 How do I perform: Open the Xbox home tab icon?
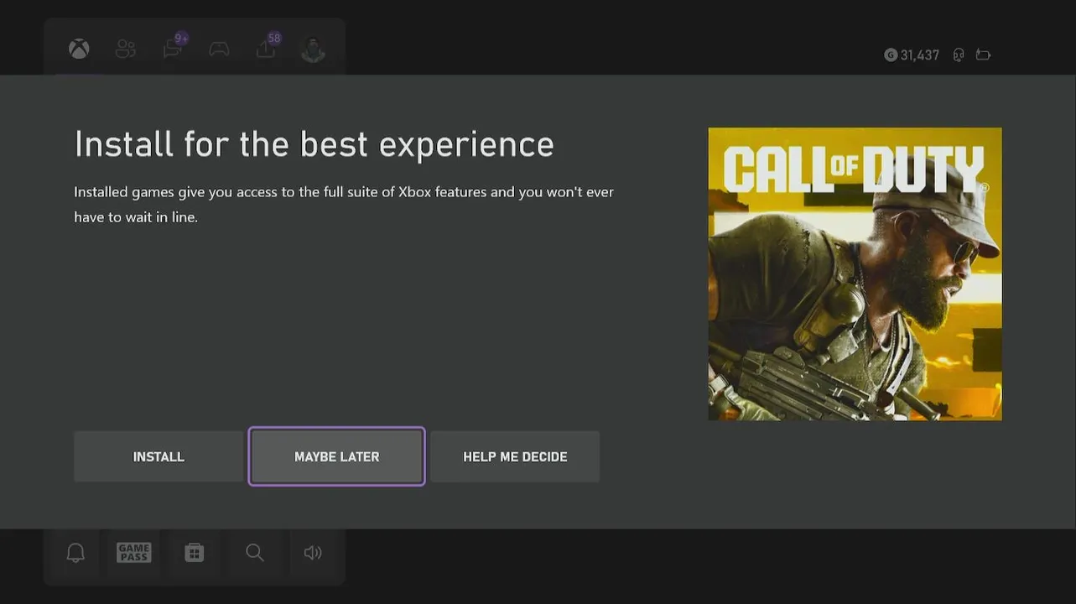pyautogui.click(x=79, y=49)
